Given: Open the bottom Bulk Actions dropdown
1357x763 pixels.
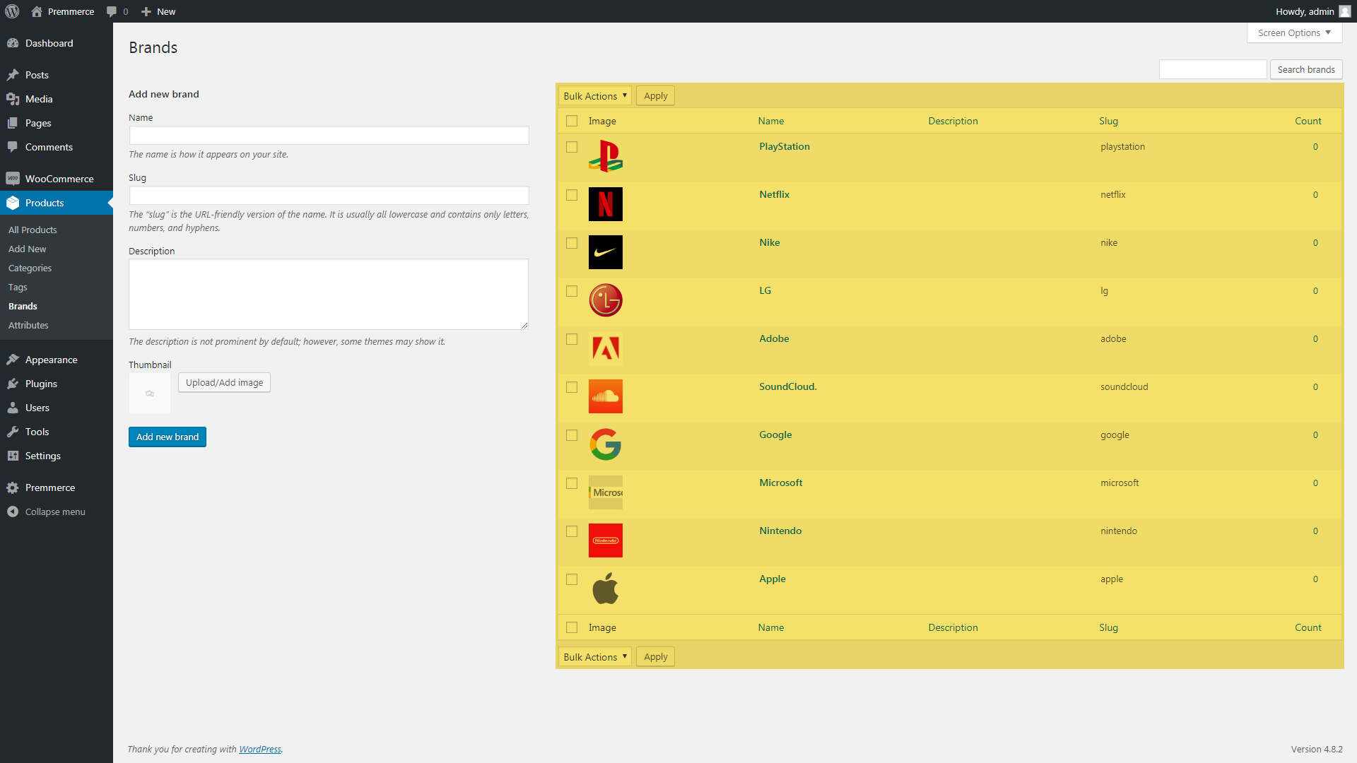Looking at the screenshot, I should [x=594, y=657].
